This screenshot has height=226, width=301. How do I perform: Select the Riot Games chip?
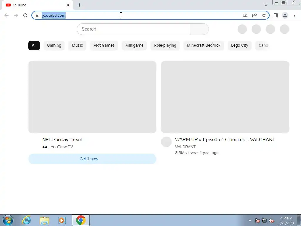104,46
